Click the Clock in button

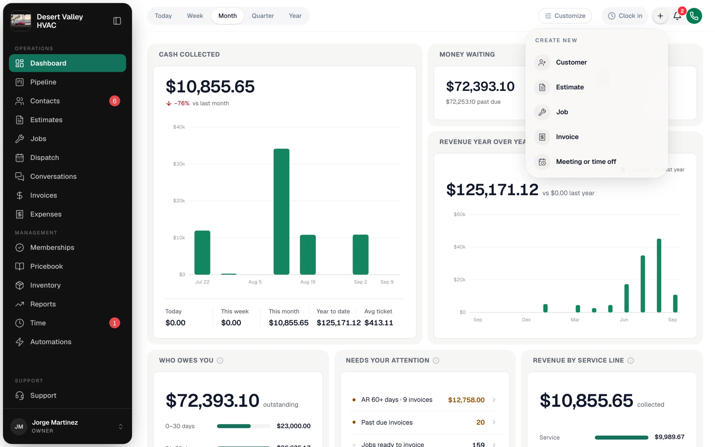point(625,16)
